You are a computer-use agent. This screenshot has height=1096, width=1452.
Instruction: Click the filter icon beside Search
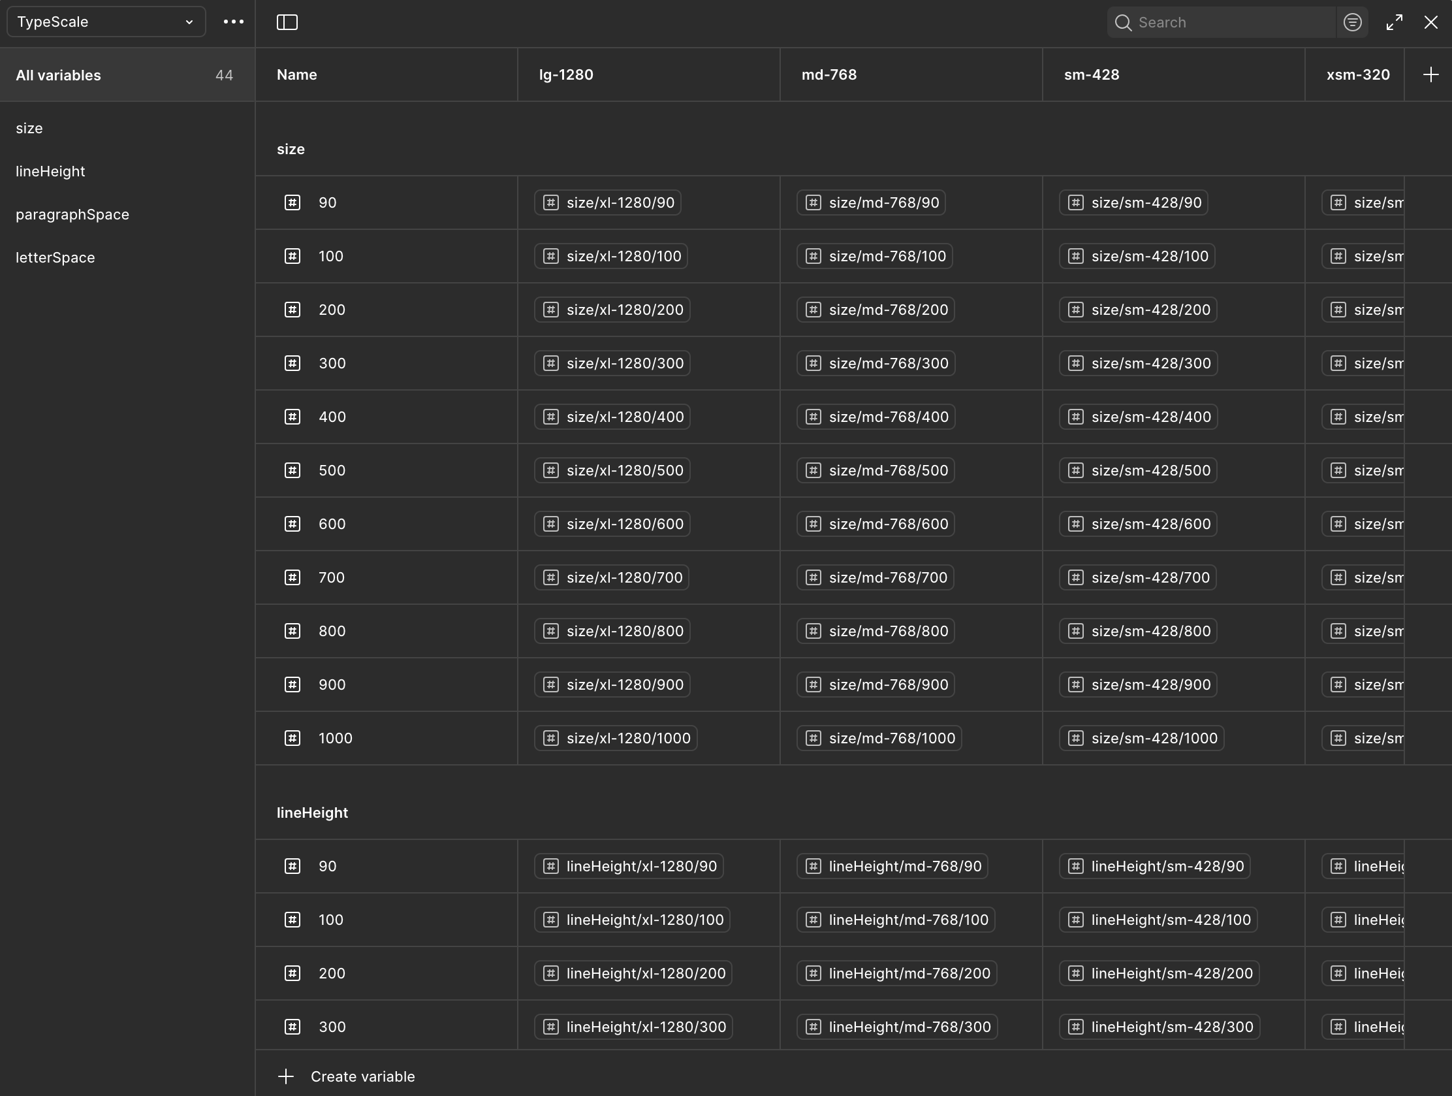coord(1352,22)
